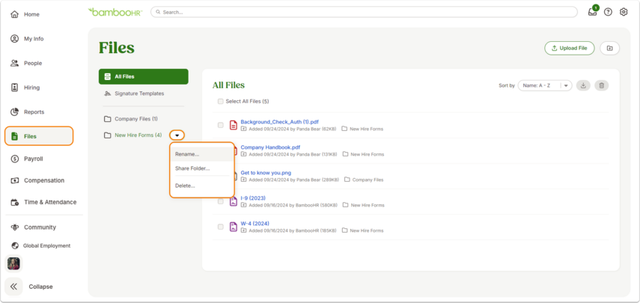
Task: Toggle the New Hire Forms folder arrow
Action: (x=177, y=135)
